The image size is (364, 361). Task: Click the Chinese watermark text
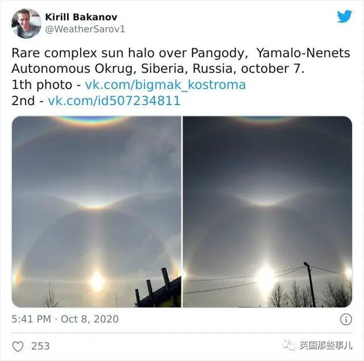[326, 346]
